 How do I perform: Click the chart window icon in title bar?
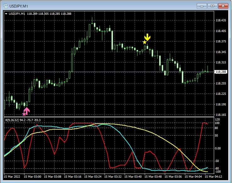click(x=5, y=6)
